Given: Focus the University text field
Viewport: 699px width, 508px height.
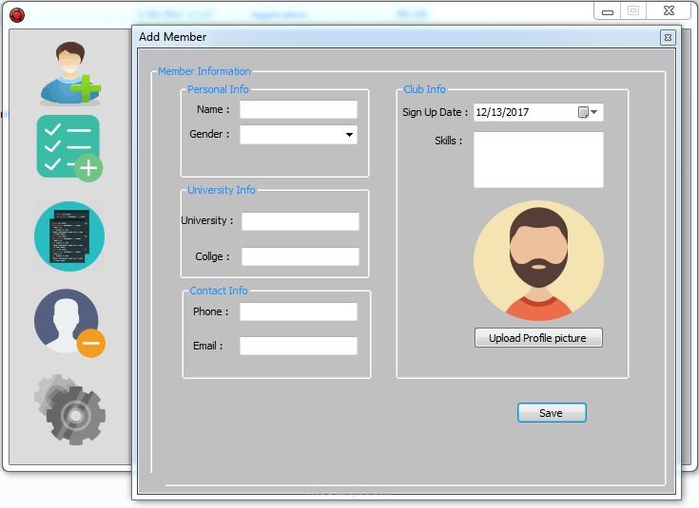Looking at the screenshot, I should point(300,221).
